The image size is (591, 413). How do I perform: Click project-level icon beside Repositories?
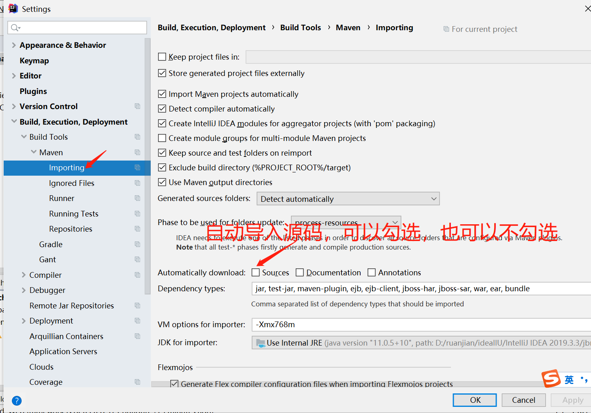(x=137, y=229)
